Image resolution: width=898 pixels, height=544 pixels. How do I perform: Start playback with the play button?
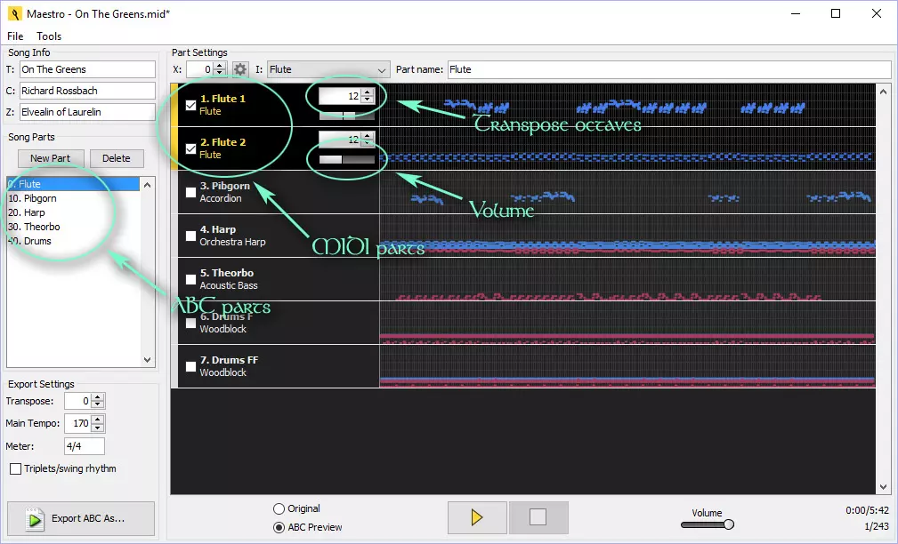coord(477,517)
